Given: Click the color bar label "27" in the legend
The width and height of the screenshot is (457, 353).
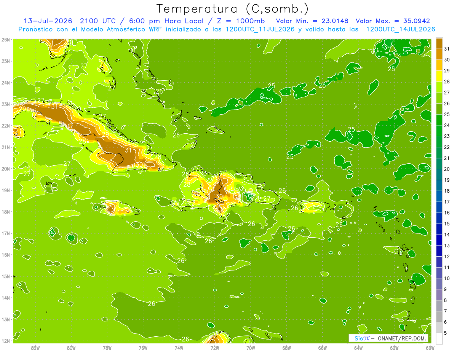Looking at the screenshot, I should [447, 93].
